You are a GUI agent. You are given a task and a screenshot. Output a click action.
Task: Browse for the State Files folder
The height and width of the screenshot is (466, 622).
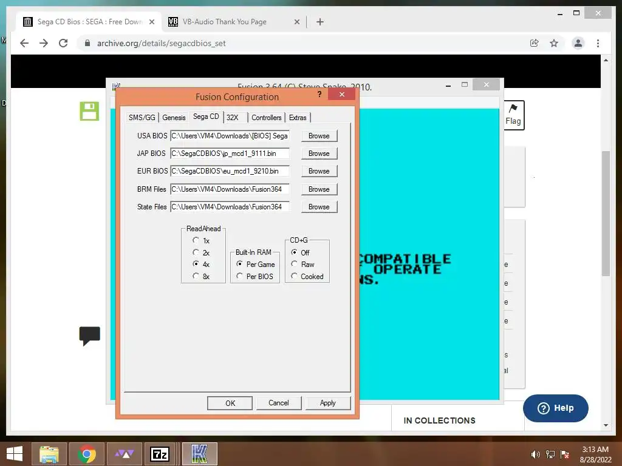pos(319,206)
